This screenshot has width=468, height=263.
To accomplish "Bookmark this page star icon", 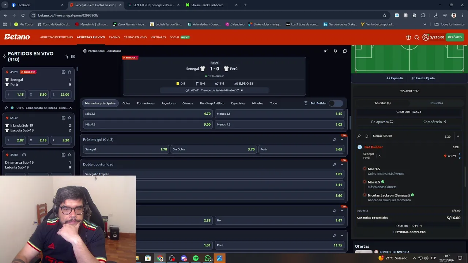I will click(x=385, y=15).
